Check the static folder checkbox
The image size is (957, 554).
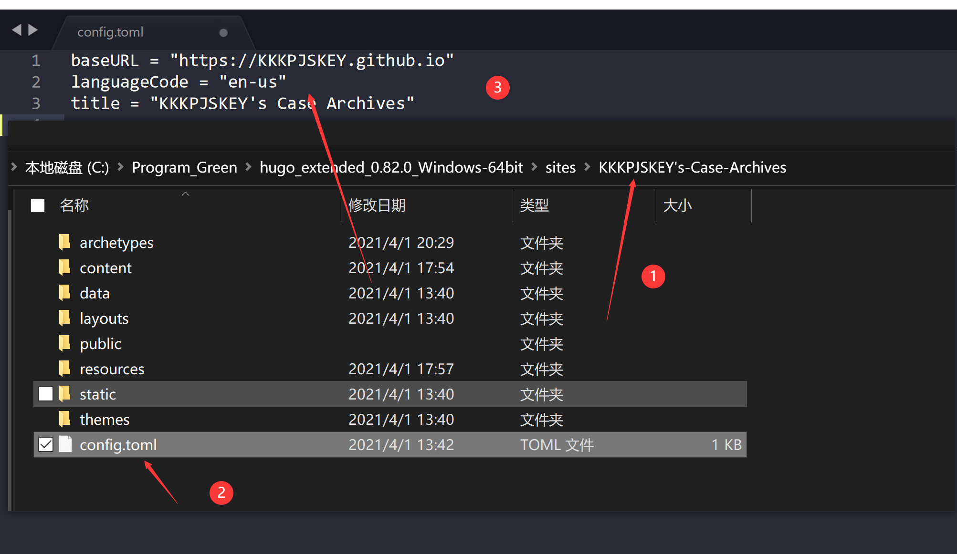tap(46, 394)
